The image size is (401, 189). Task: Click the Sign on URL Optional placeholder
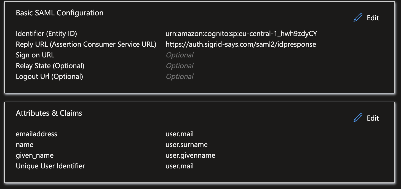180,55
